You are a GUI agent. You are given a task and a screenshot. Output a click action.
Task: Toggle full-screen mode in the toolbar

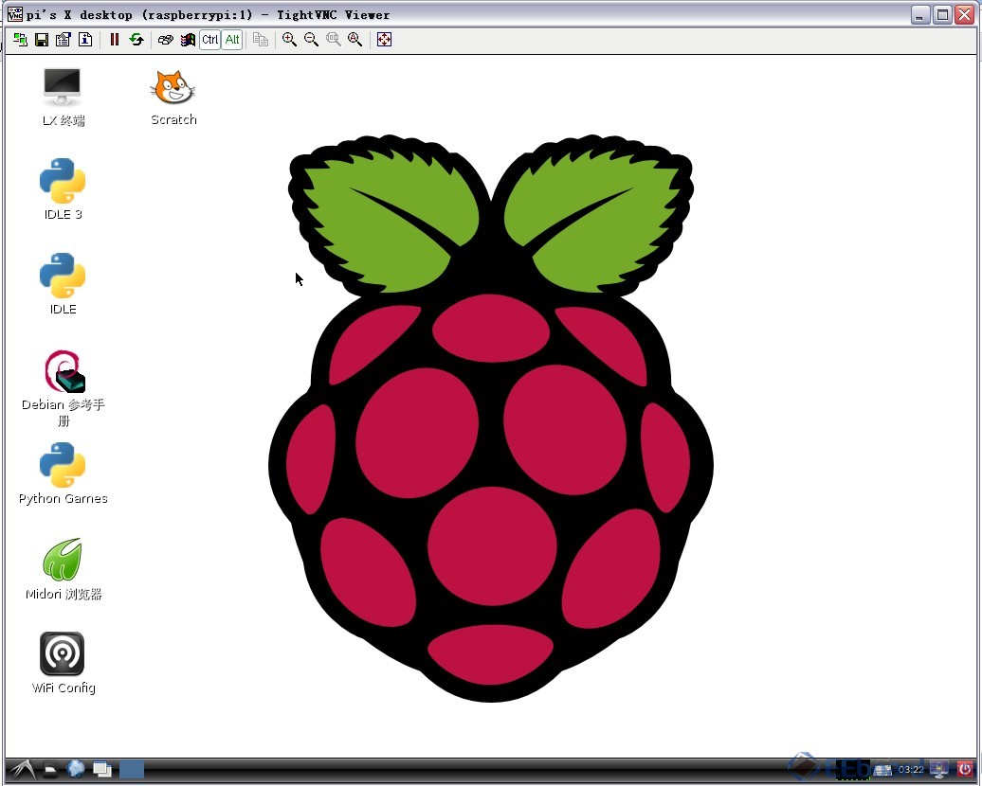click(384, 40)
